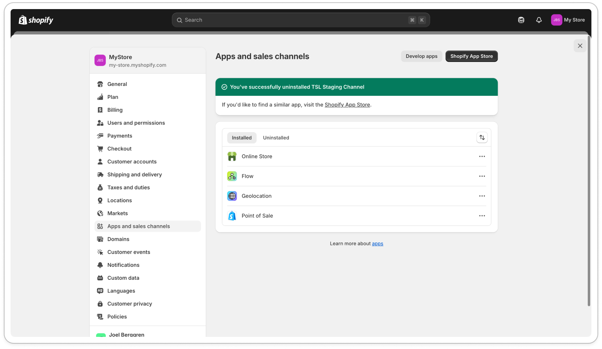
Task: Click the Shopify logo
Action: click(36, 20)
